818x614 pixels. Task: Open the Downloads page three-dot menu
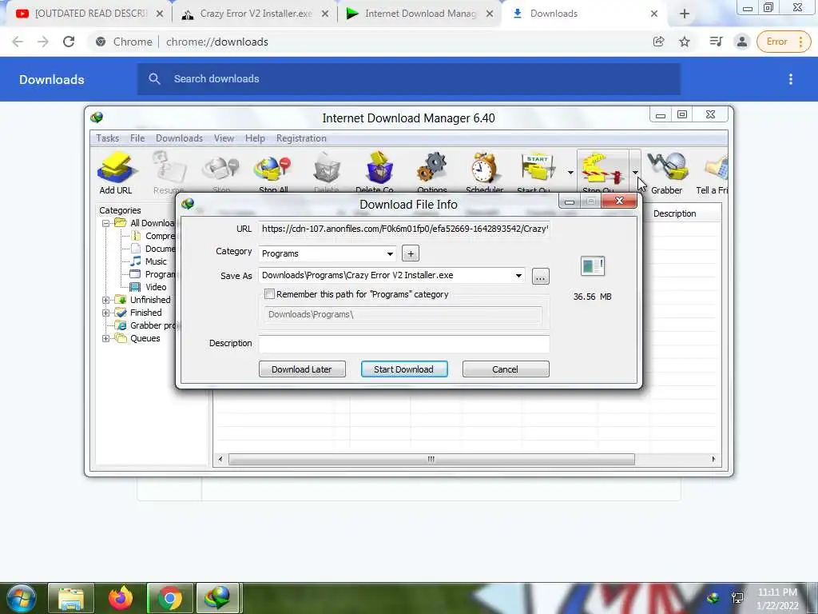coord(791,79)
